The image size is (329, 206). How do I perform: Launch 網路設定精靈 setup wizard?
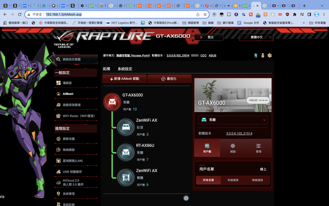(76, 59)
